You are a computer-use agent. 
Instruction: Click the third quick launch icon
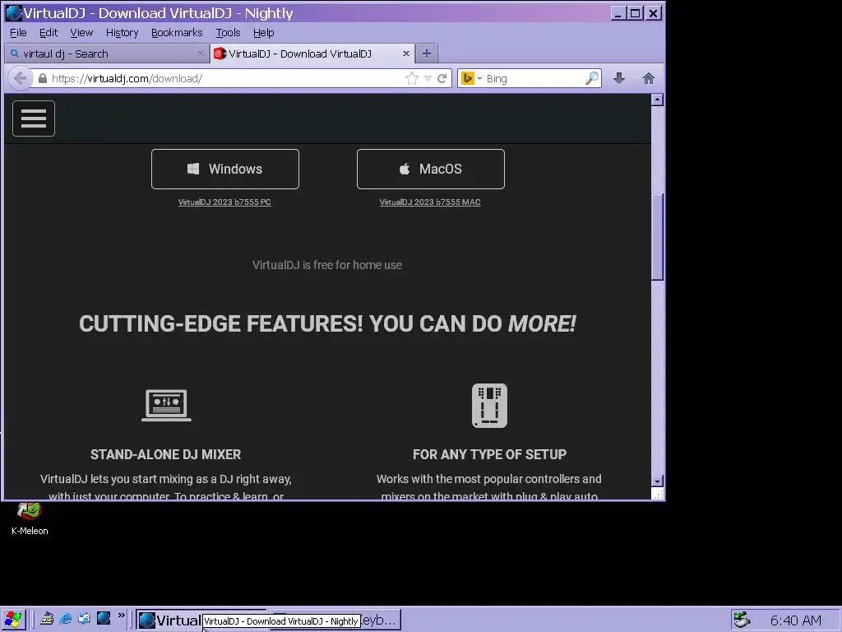[x=85, y=619]
